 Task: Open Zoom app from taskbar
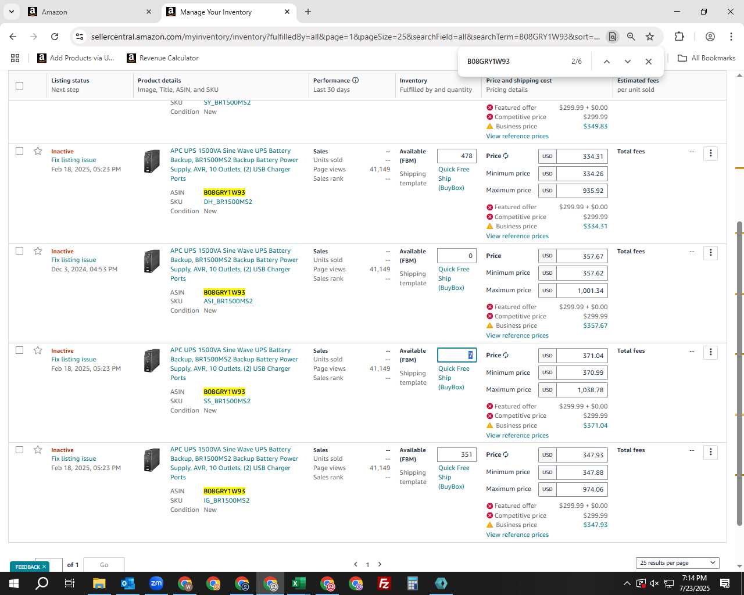(x=156, y=583)
